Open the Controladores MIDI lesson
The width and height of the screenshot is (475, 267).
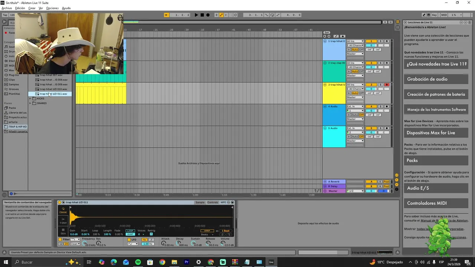(436, 203)
